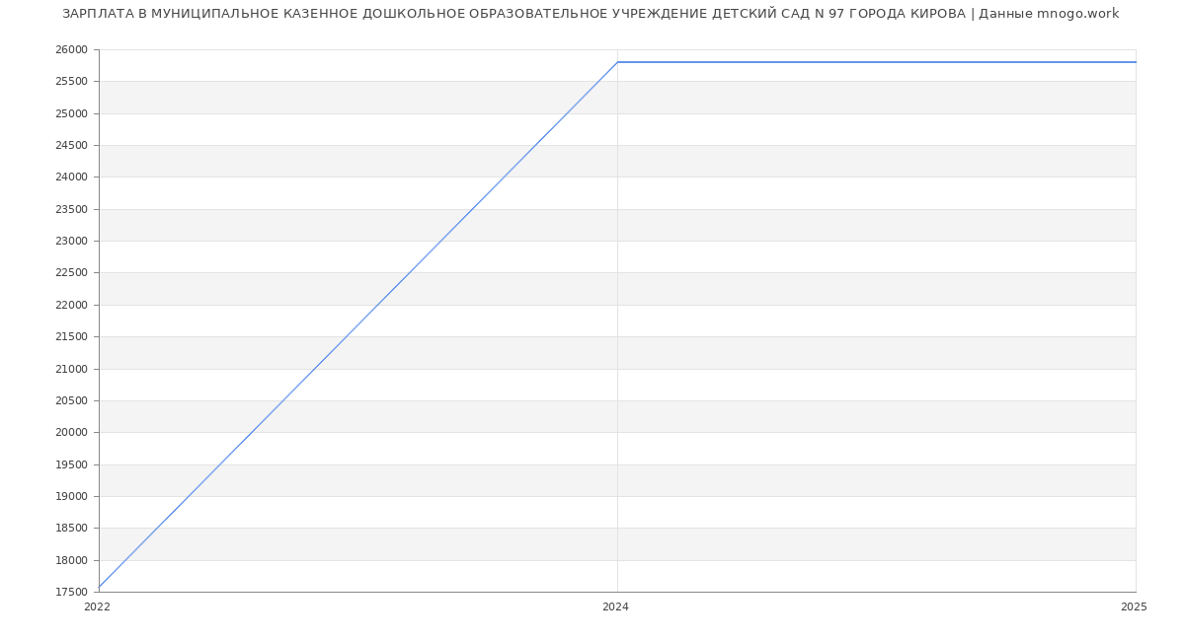1185x641 pixels.
Task: Select the line's end point at 2025
Action: (1136, 62)
